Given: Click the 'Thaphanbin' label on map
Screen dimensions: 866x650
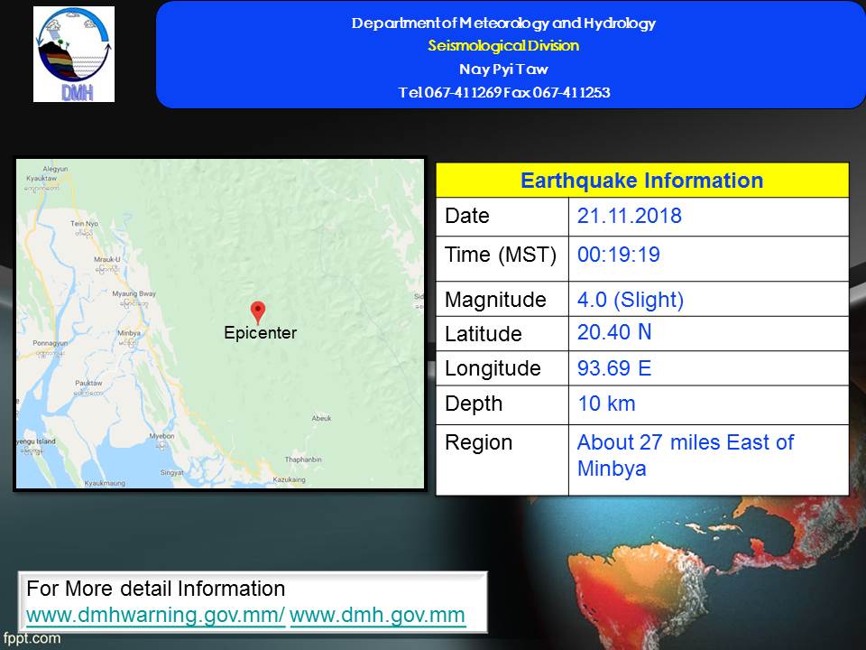Looking at the screenshot, I should (303, 460).
